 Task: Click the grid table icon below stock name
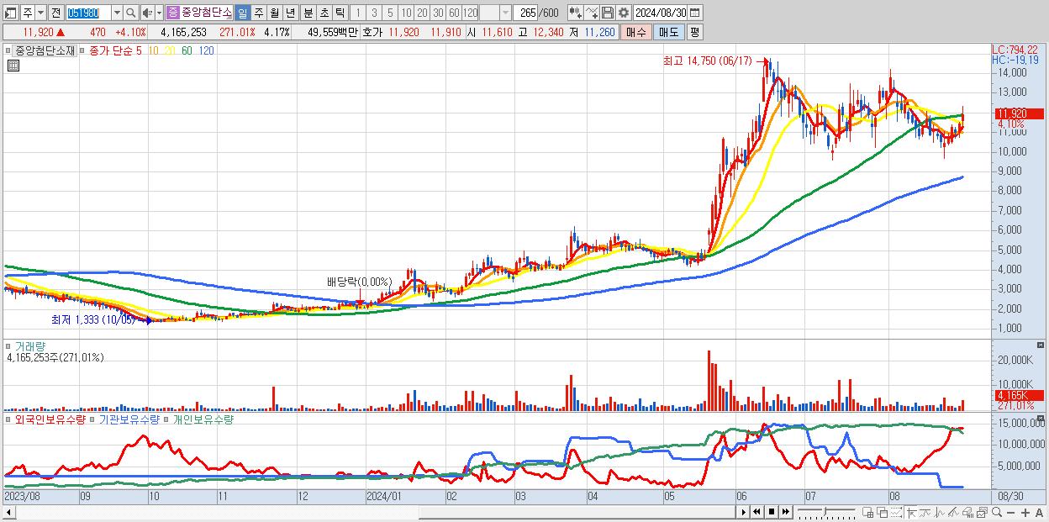pos(13,66)
